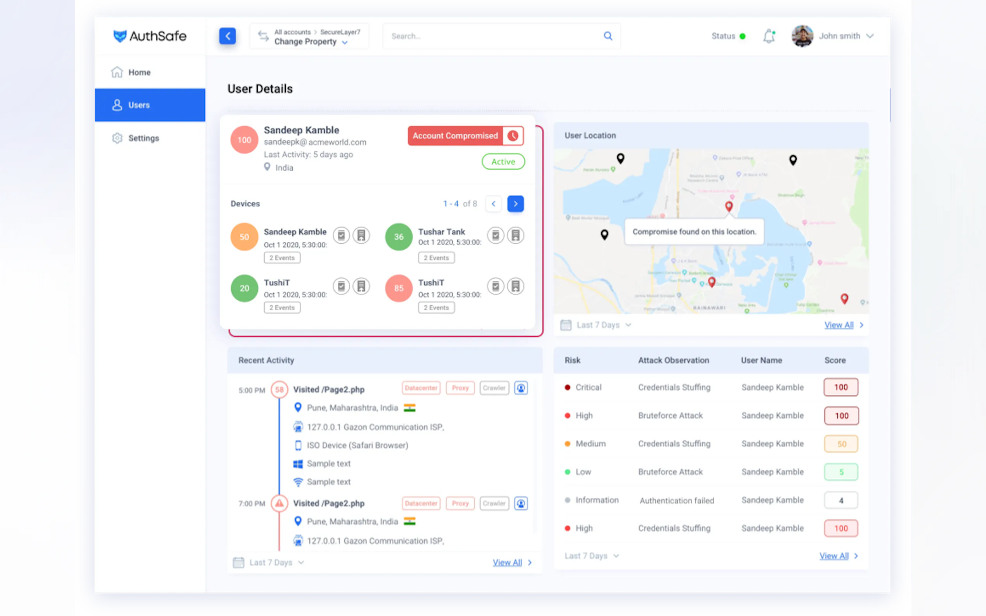Click the Account Compromised button
The height and width of the screenshot is (616, 986).
point(465,136)
